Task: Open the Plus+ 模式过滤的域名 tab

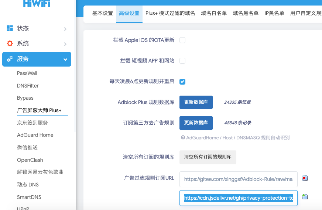Action: point(170,13)
